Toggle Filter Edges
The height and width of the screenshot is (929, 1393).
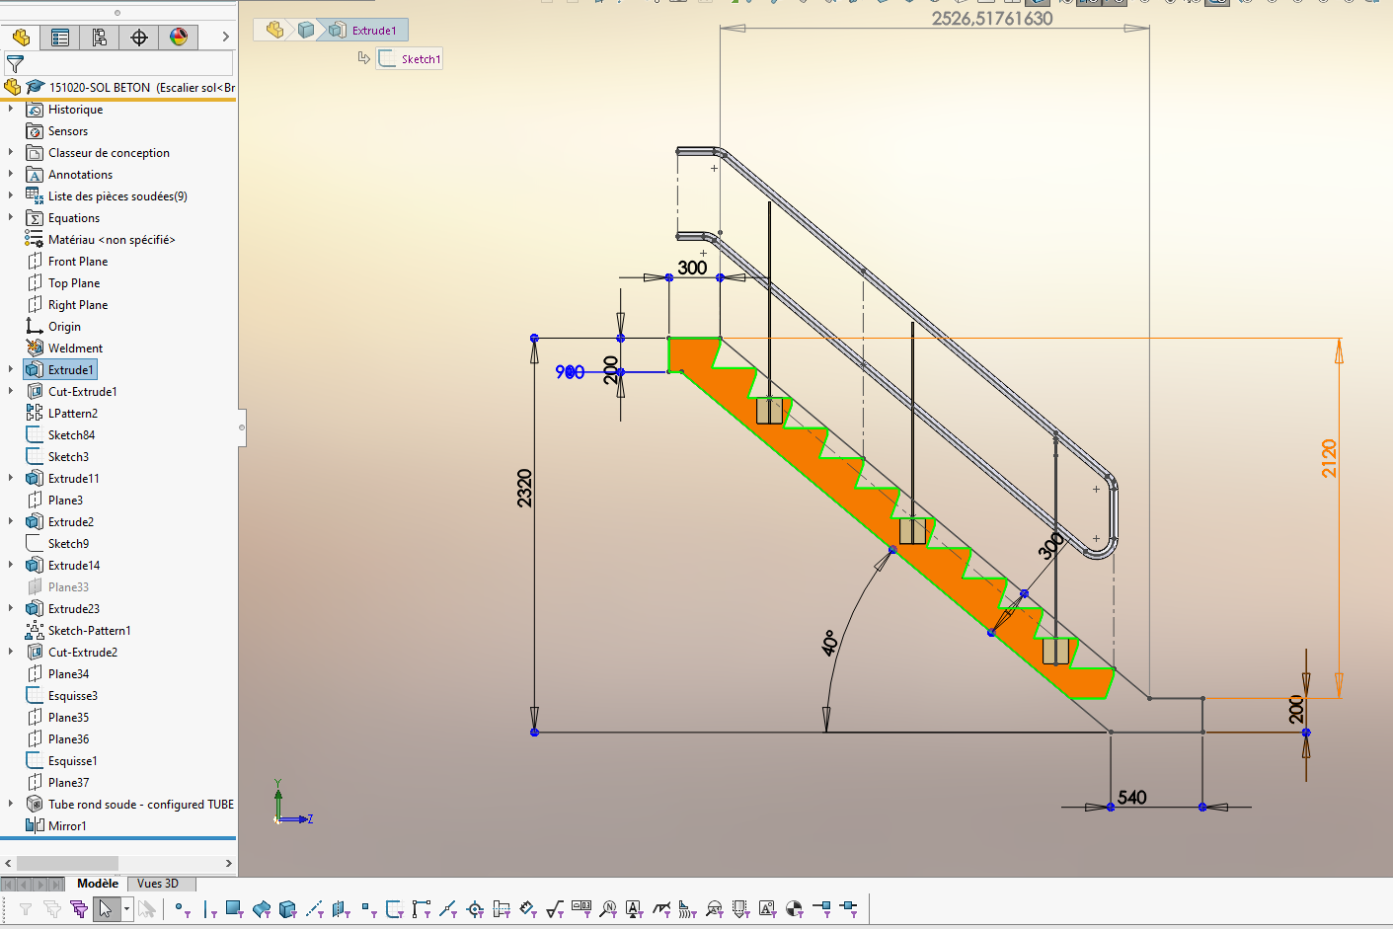point(209,909)
